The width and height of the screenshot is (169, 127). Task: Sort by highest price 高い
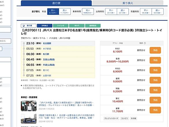65,12
